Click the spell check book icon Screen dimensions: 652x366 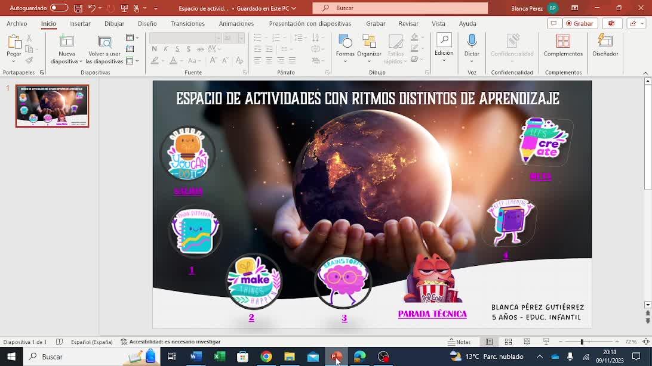click(x=60, y=342)
